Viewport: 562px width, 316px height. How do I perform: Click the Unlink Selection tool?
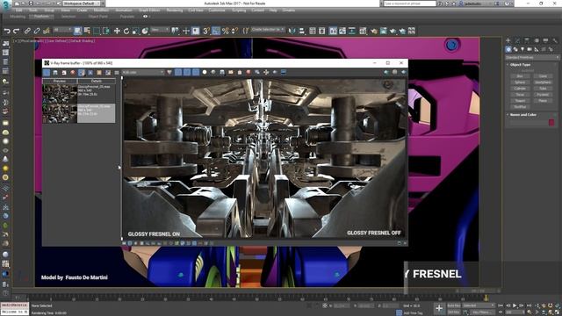[37, 32]
